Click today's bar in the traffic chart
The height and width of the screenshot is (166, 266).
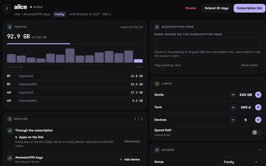138,61
